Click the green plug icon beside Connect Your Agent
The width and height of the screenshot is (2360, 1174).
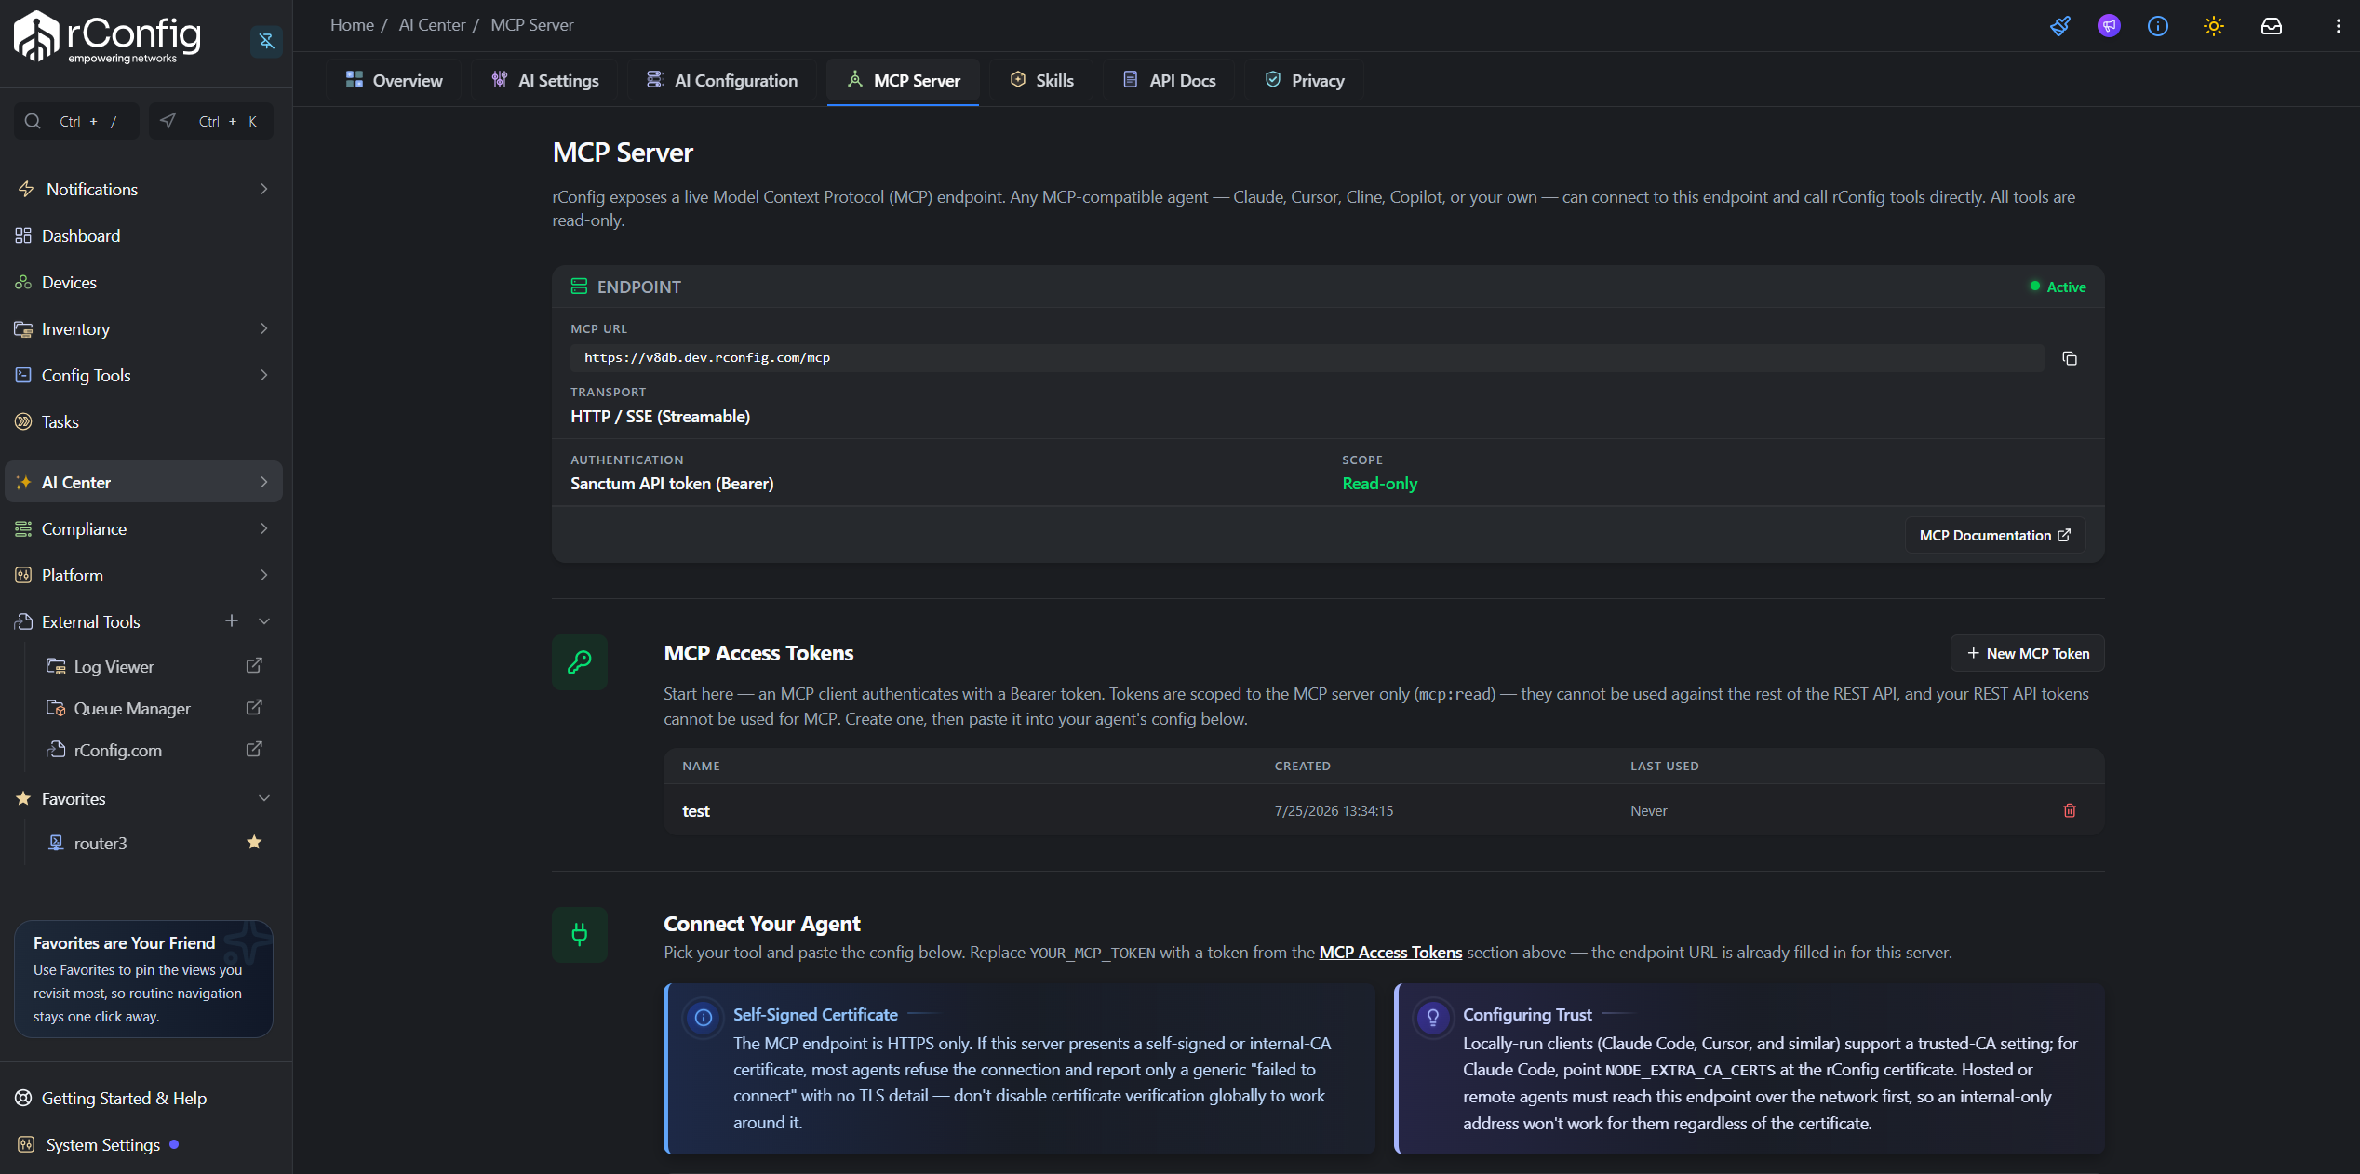coord(580,935)
